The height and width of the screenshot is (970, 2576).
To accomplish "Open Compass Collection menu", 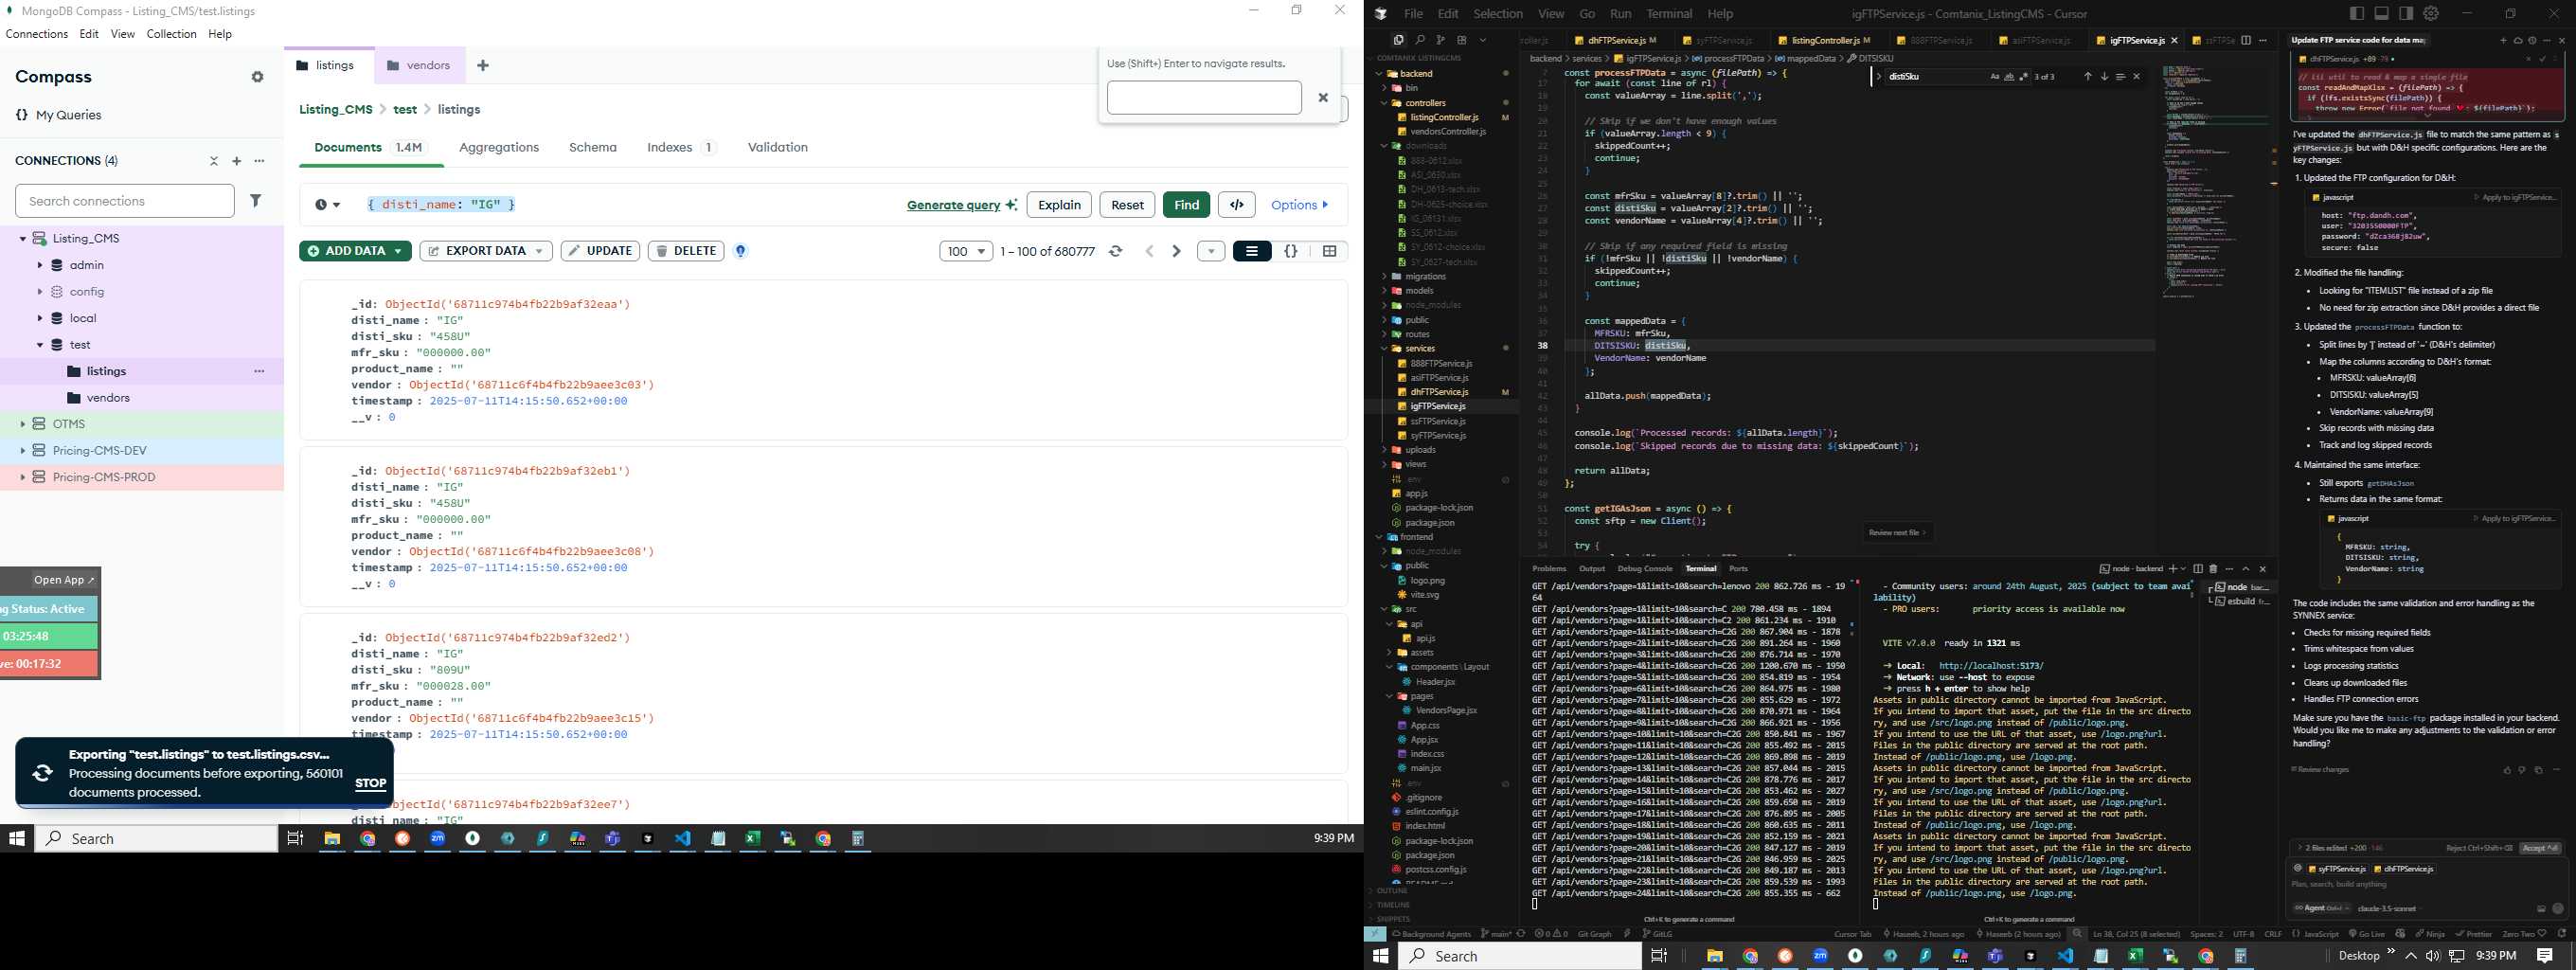I will [171, 34].
